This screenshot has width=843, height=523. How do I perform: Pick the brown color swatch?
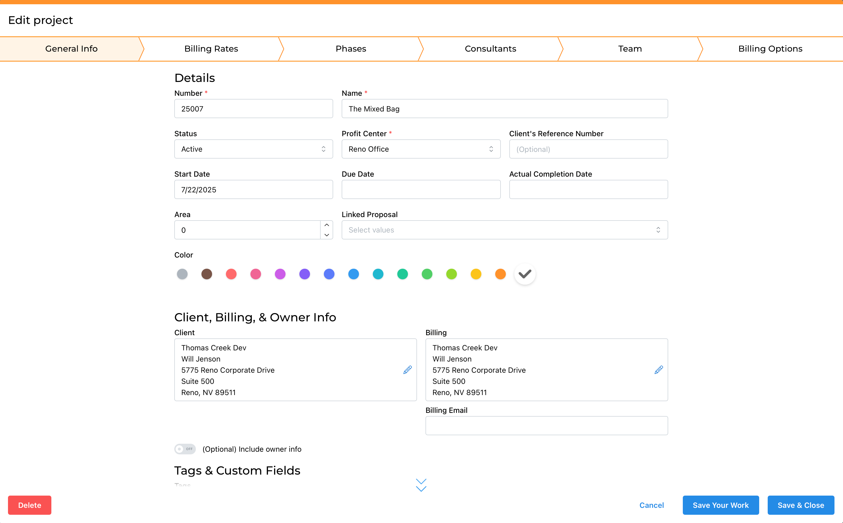coord(206,274)
